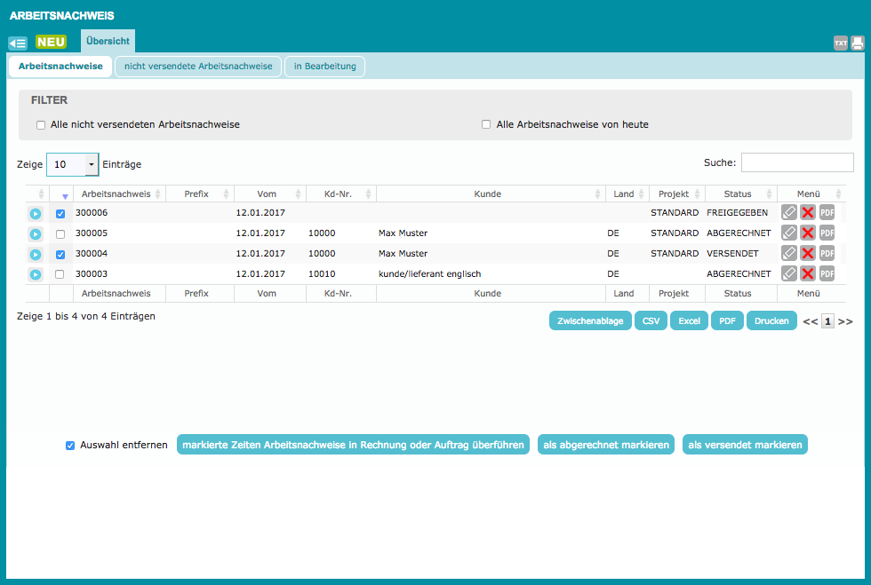Sort by Status column header
The height and width of the screenshot is (585, 871).
click(738, 194)
